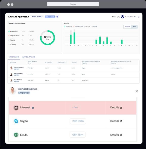Open Florian Becker external link icon

point(23,73)
